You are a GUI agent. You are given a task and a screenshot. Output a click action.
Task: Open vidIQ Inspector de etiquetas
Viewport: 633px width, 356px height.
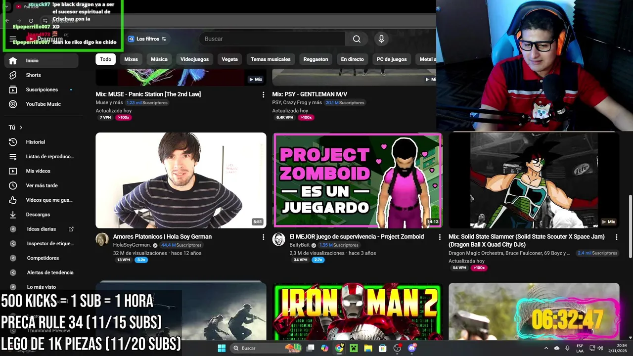[41, 243]
